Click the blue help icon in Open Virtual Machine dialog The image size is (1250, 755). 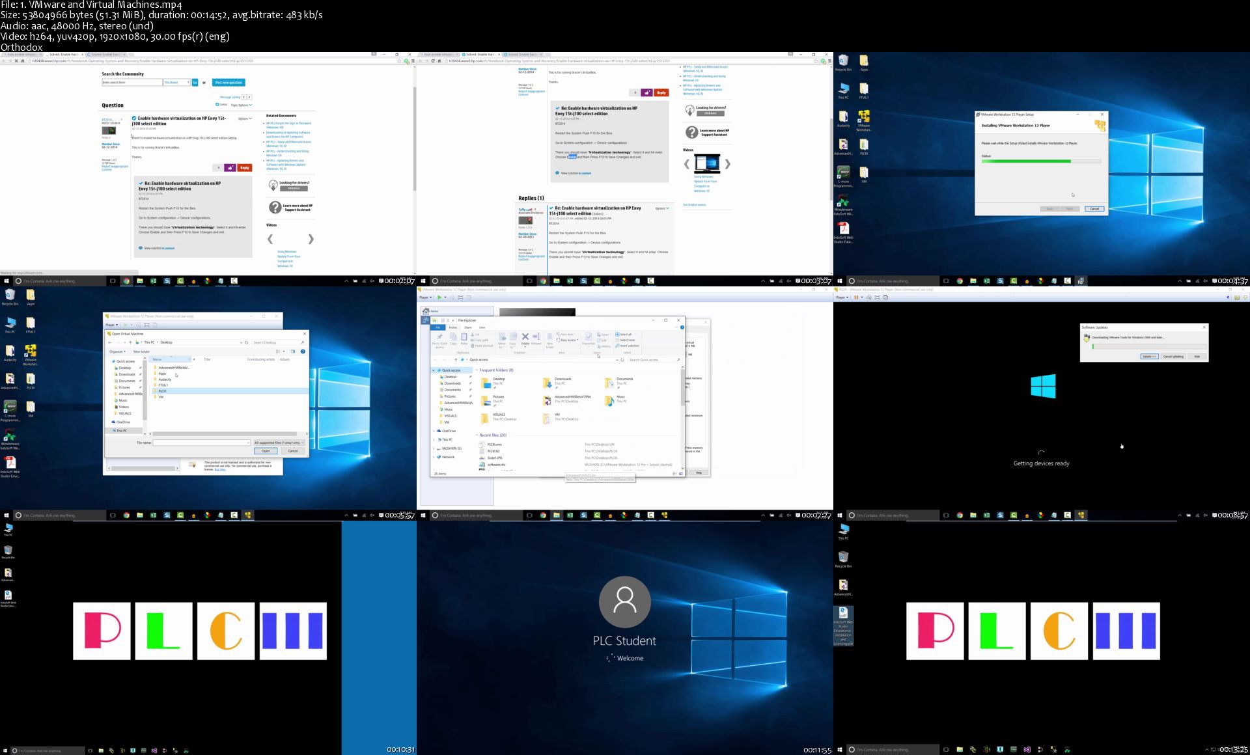303,351
